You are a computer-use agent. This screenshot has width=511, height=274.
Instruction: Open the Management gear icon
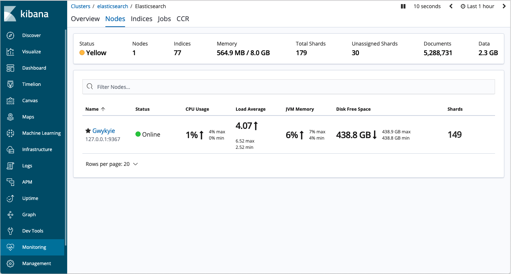click(x=10, y=264)
